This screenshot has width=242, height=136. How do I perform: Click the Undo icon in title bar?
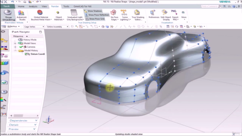click(x=12, y=2)
